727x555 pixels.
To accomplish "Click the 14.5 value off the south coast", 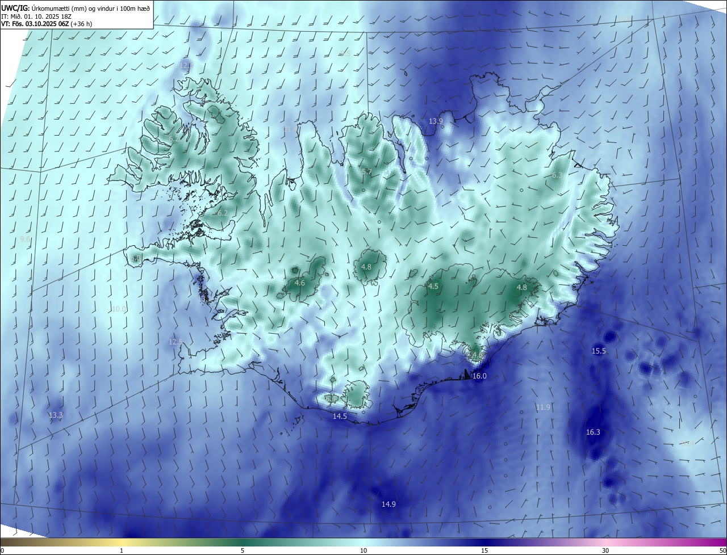I will click(x=340, y=416).
